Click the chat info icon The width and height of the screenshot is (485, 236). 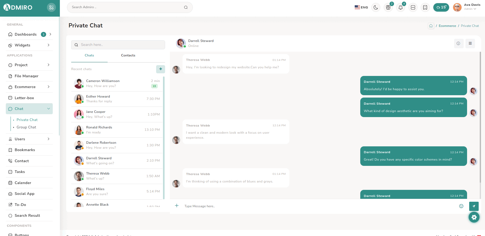coord(458,44)
